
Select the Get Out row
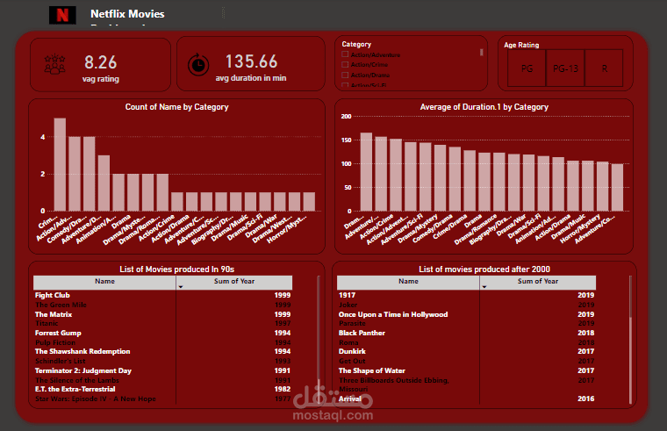click(x=467, y=362)
